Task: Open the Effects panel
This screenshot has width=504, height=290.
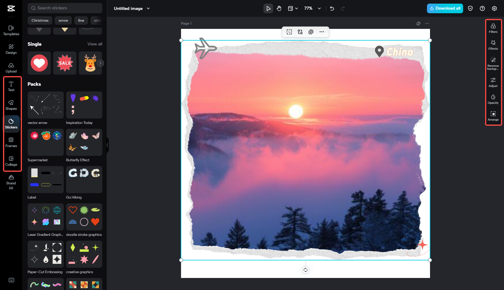Action: (493, 45)
